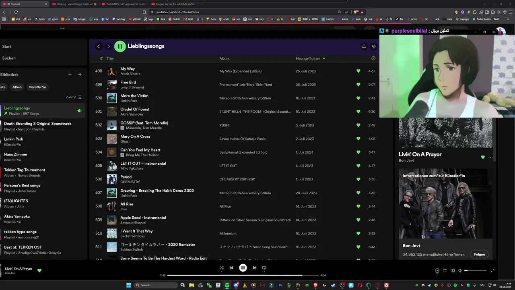Image resolution: width=515 pixels, height=290 pixels.
Task: Add a new playlist with the Bibliothek plus icon
Action: 70,75
